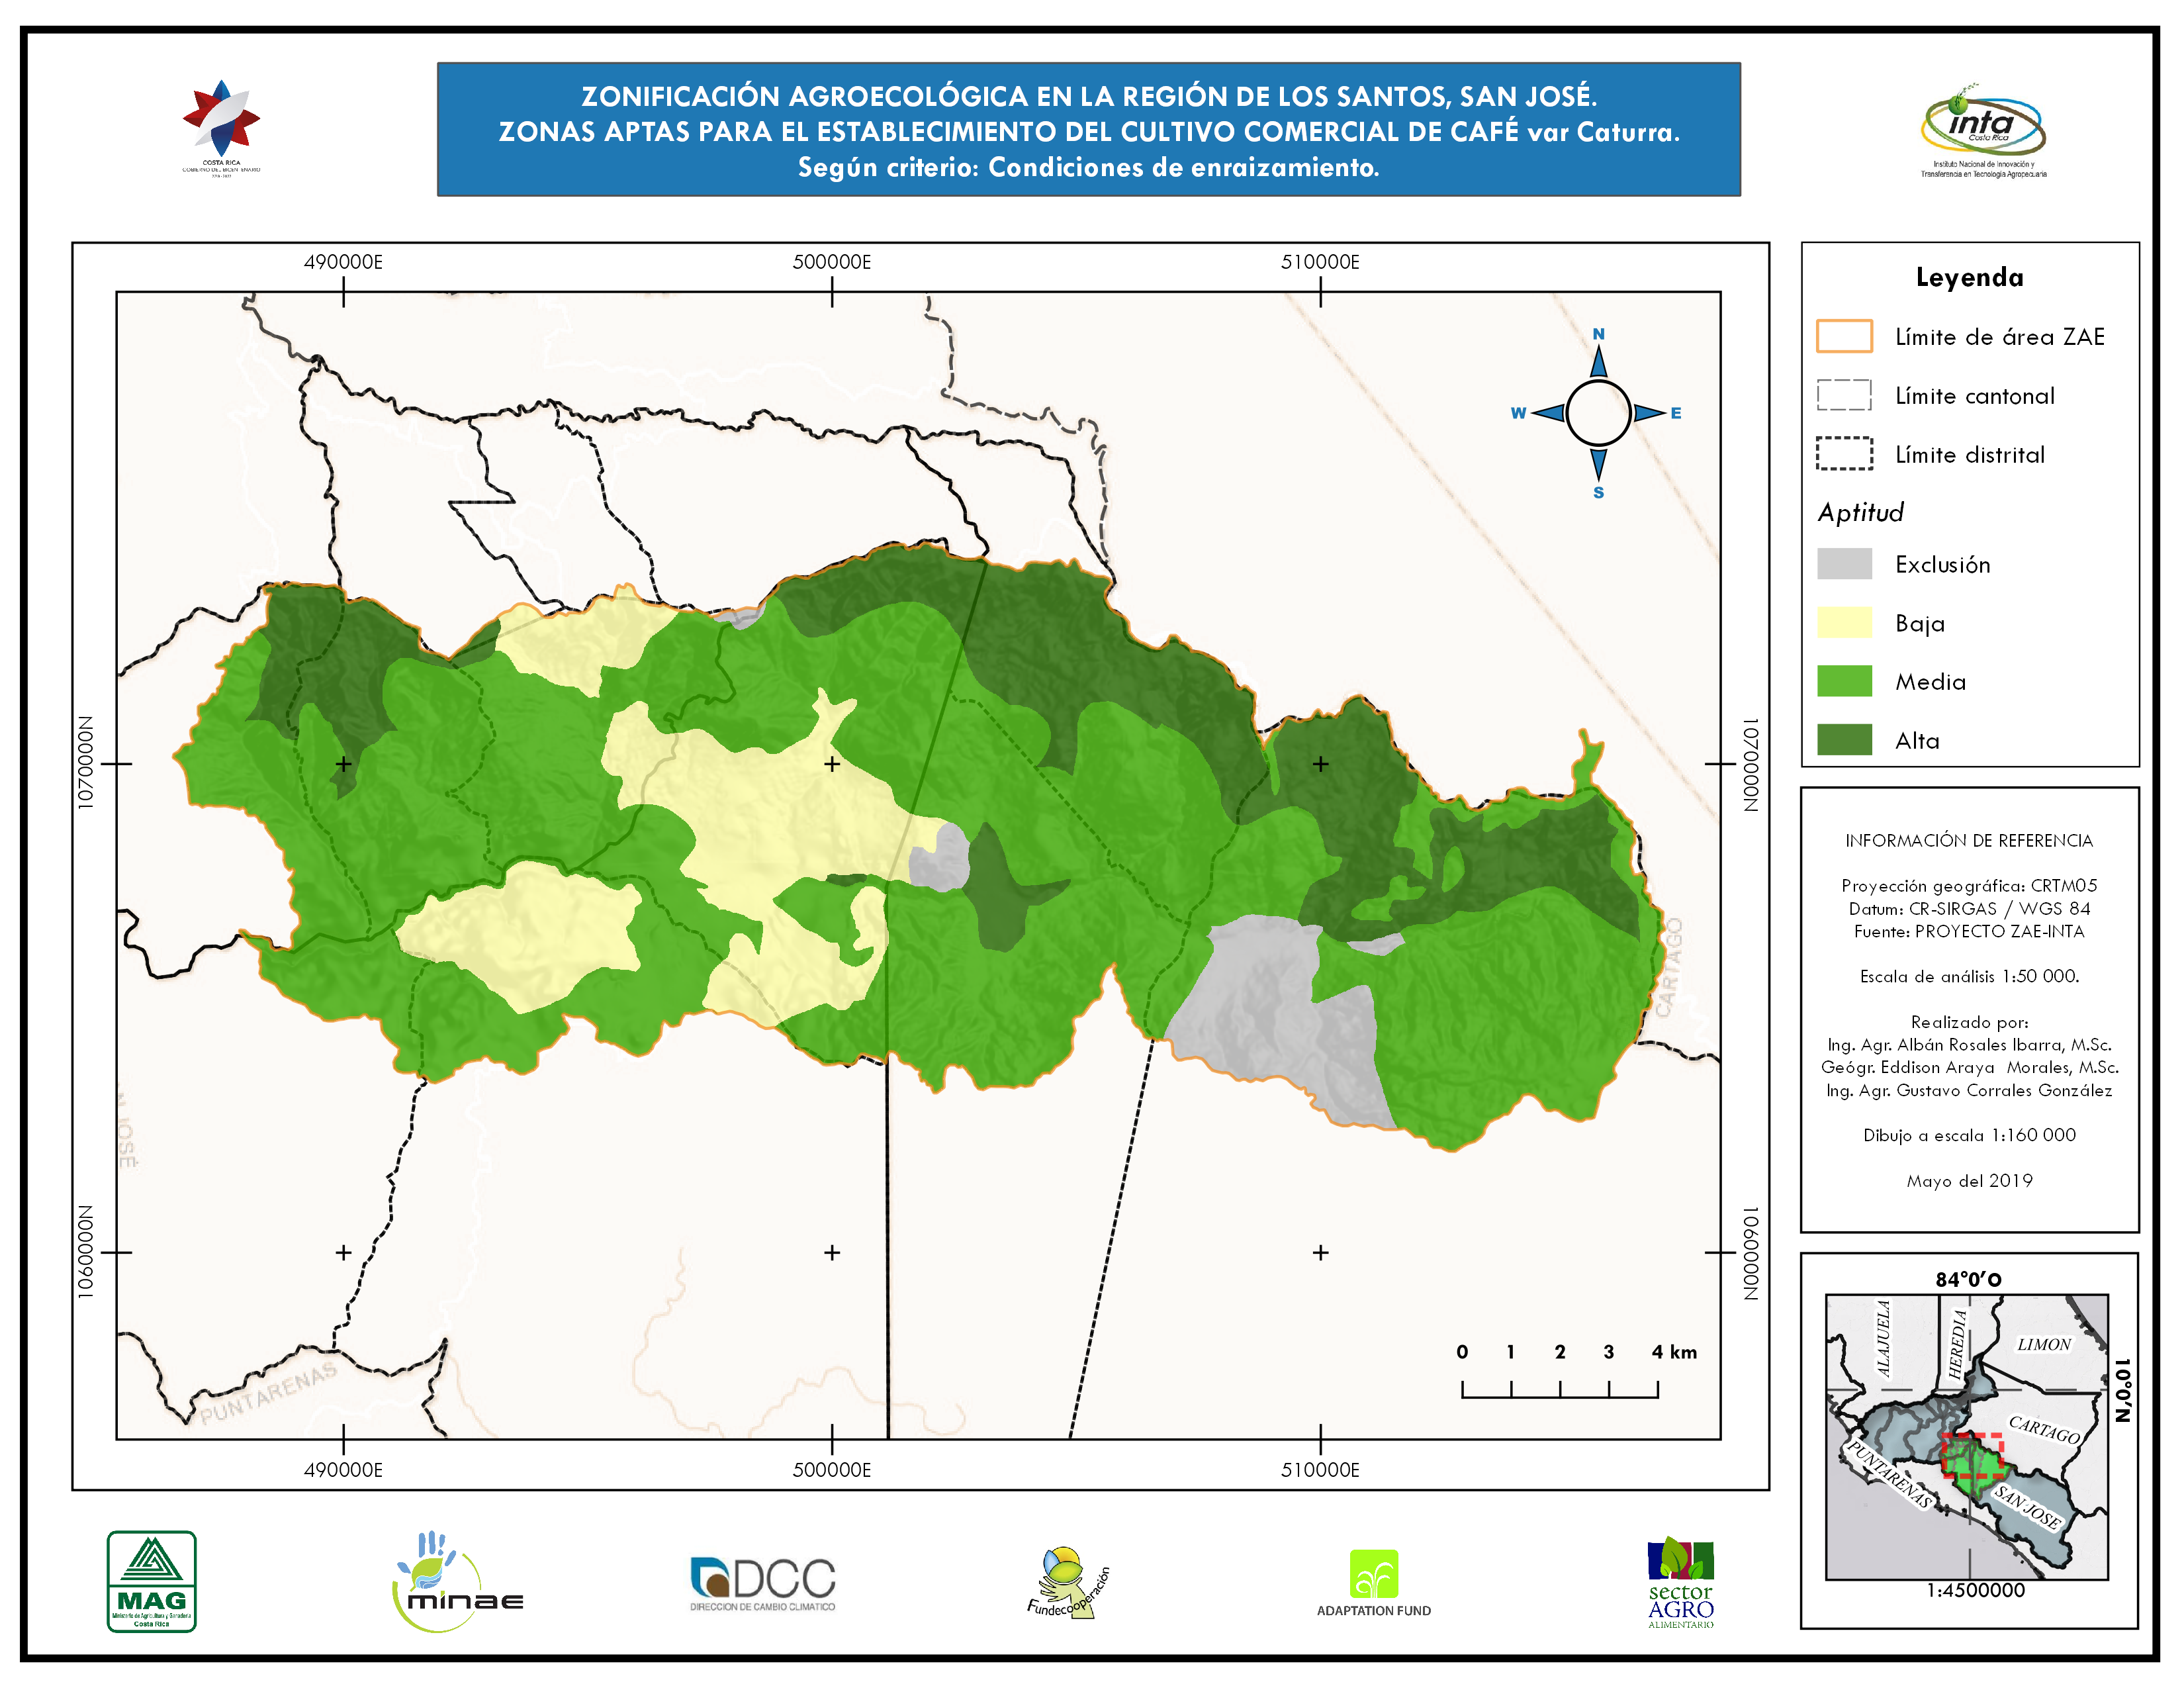Click the Fundecooperación logo
Viewport: 2184px width, 1688px height.
1067,1583
